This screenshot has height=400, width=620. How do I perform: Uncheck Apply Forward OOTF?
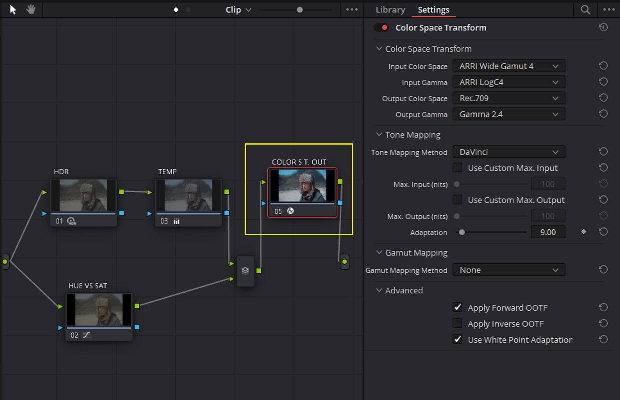click(x=457, y=307)
